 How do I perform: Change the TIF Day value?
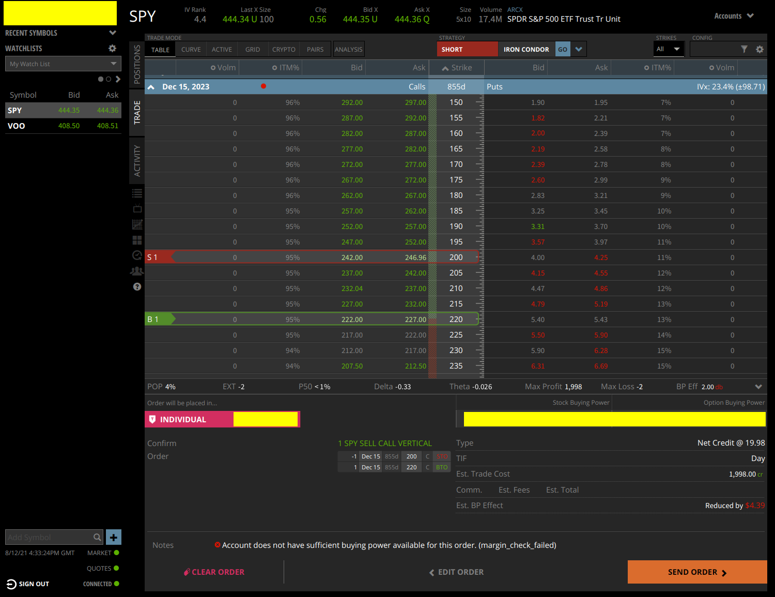point(758,458)
